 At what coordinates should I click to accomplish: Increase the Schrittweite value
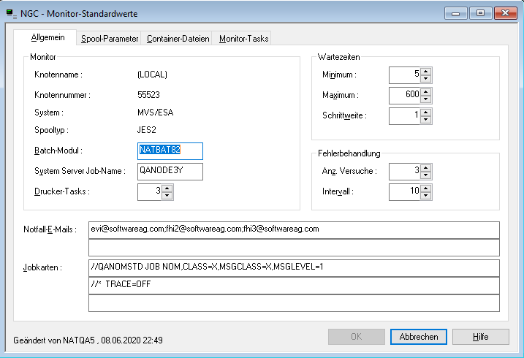click(425, 113)
